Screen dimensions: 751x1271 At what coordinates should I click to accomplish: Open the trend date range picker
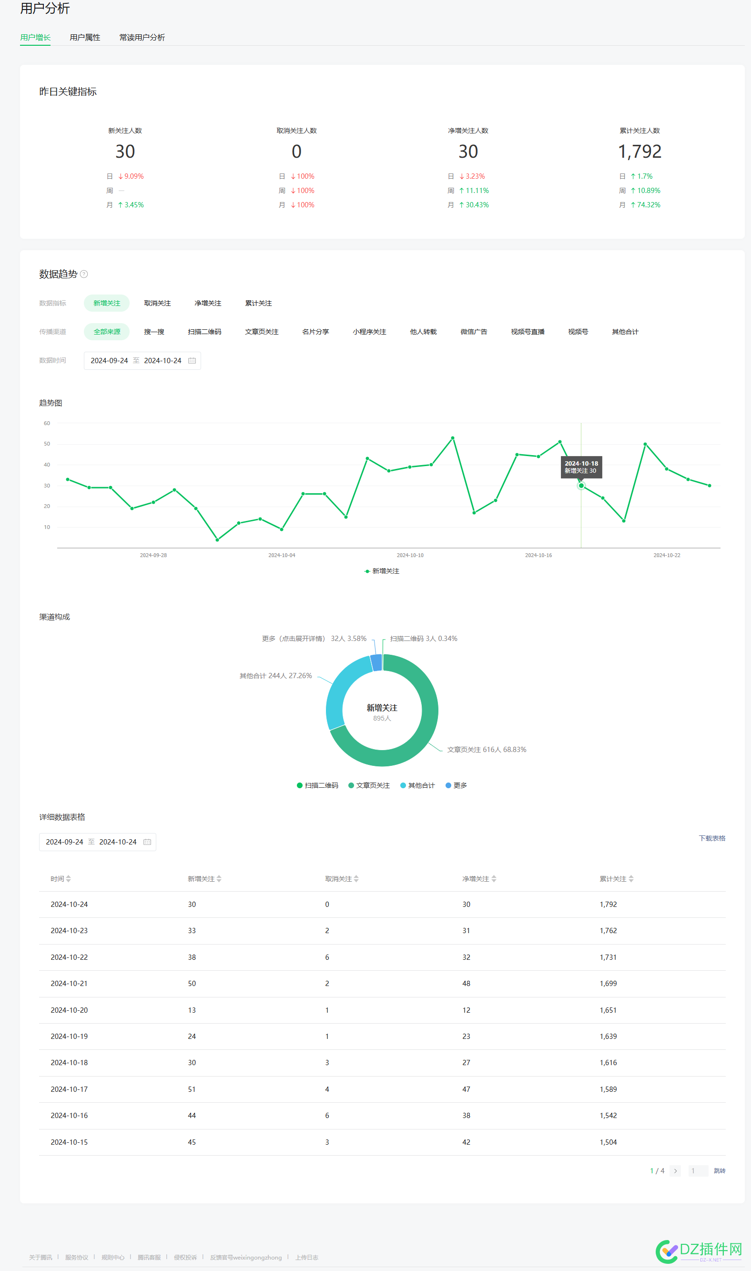pos(142,361)
